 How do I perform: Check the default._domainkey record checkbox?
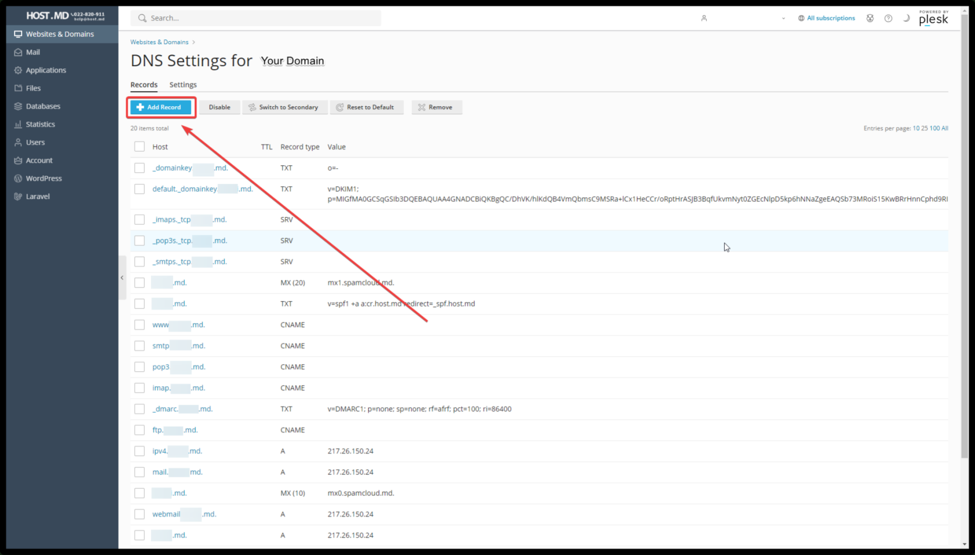click(139, 189)
